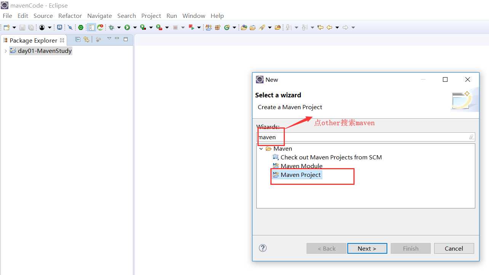
Task: Click the Open Task folder icon
Action: click(252, 27)
